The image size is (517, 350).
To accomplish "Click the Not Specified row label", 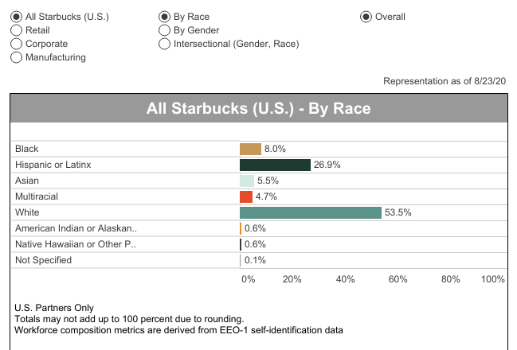I will 43,260.
